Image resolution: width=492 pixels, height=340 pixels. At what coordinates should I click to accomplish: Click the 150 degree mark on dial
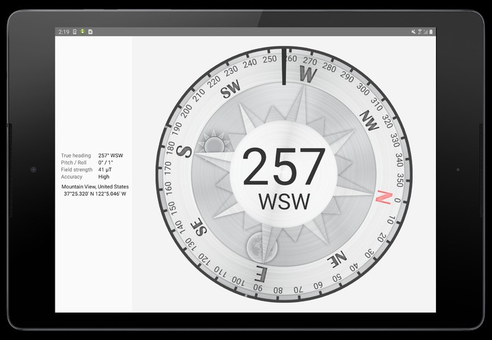click(x=172, y=208)
